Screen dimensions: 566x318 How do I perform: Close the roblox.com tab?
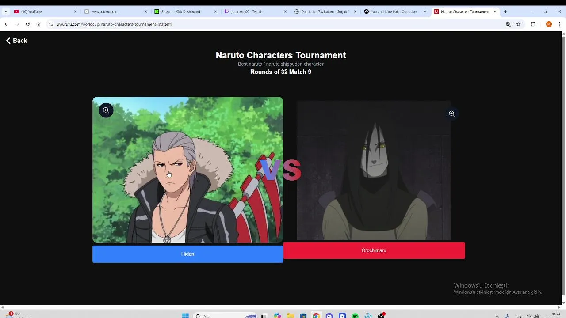(145, 11)
